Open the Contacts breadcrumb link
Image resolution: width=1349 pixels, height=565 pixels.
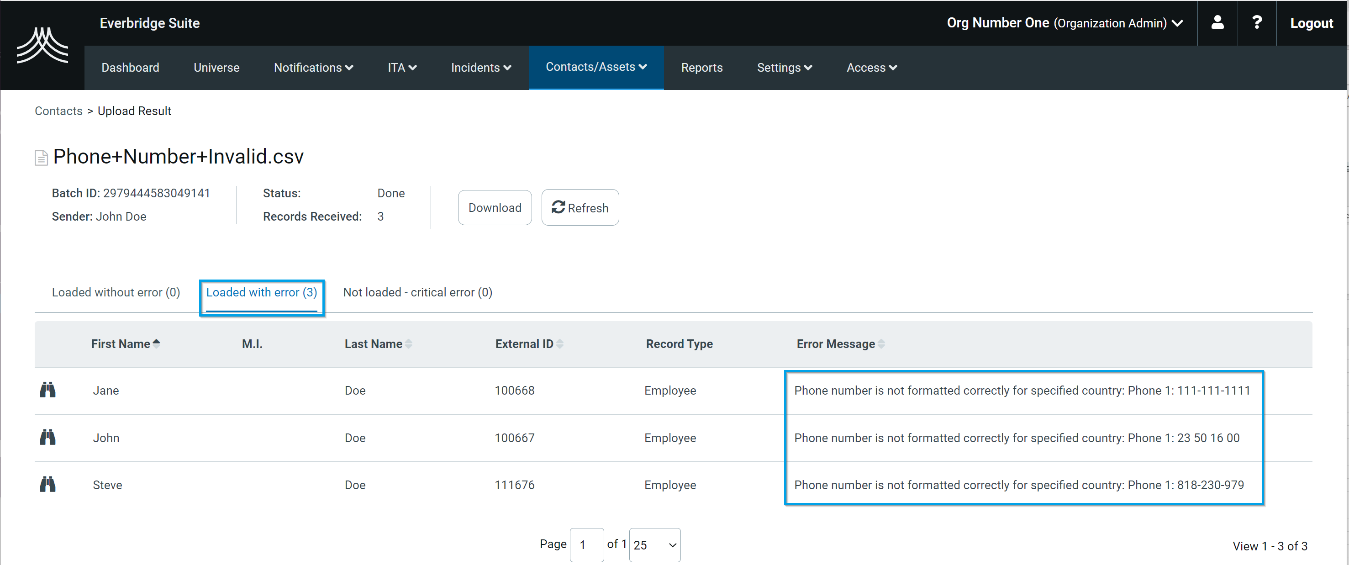tap(58, 111)
